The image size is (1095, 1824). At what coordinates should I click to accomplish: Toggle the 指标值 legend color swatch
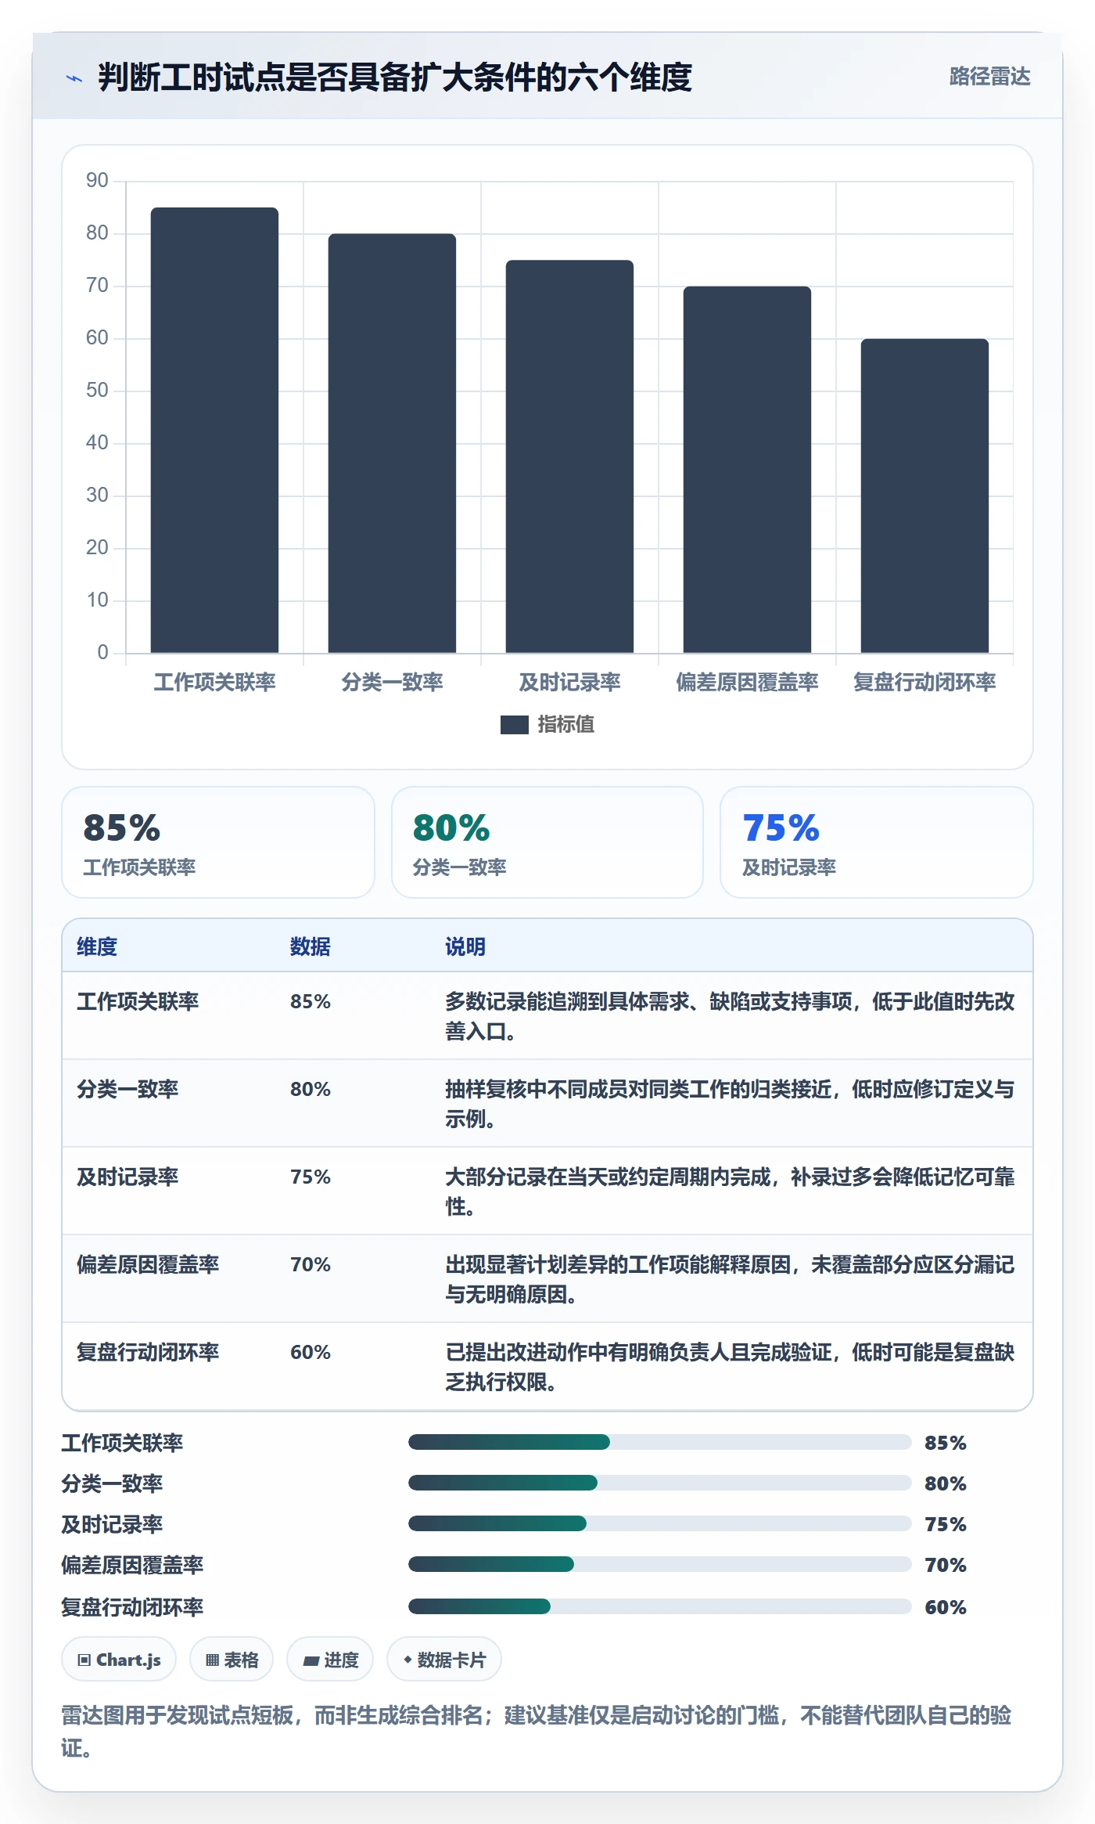point(514,725)
